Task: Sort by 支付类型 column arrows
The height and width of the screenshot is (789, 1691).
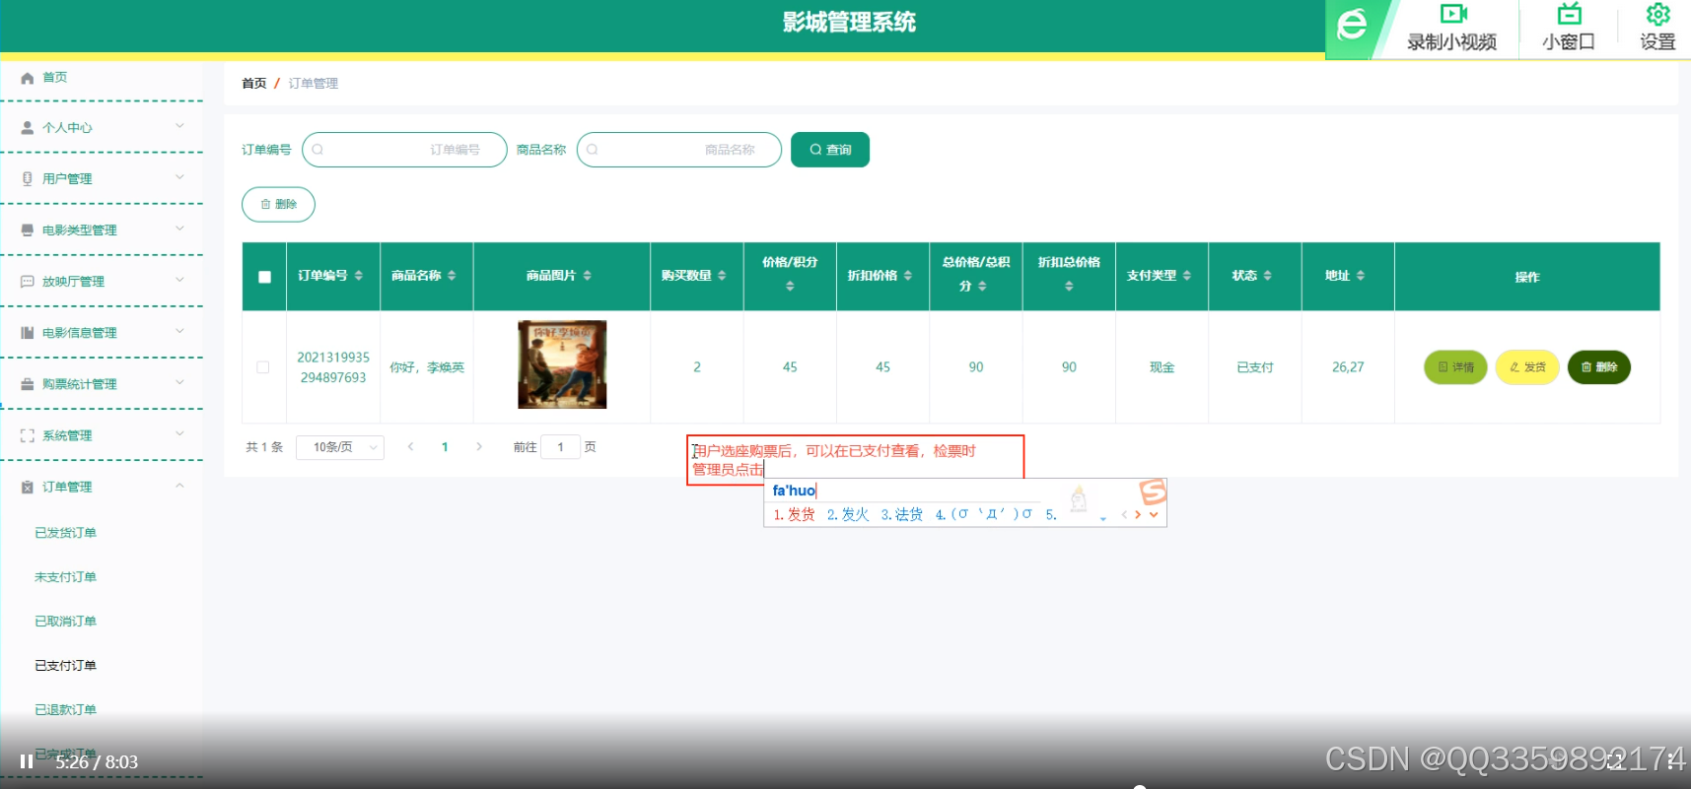Action: coord(1187,276)
